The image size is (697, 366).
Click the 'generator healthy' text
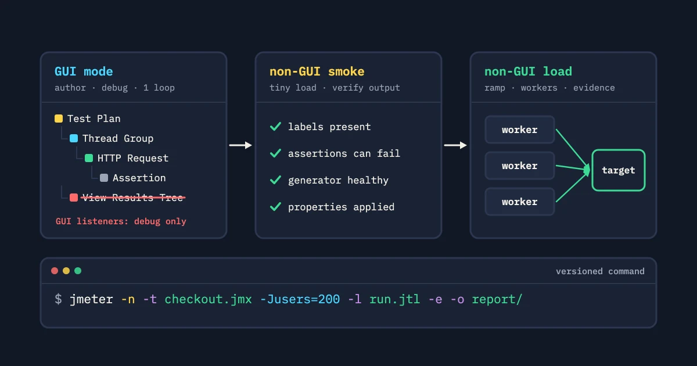(338, 180)
